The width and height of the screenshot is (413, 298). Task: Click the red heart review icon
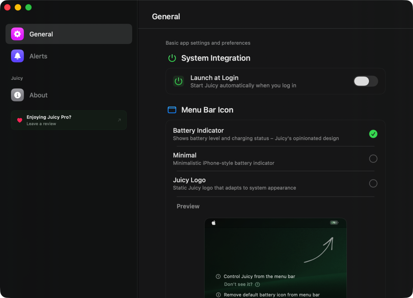(x=20, y=120)
